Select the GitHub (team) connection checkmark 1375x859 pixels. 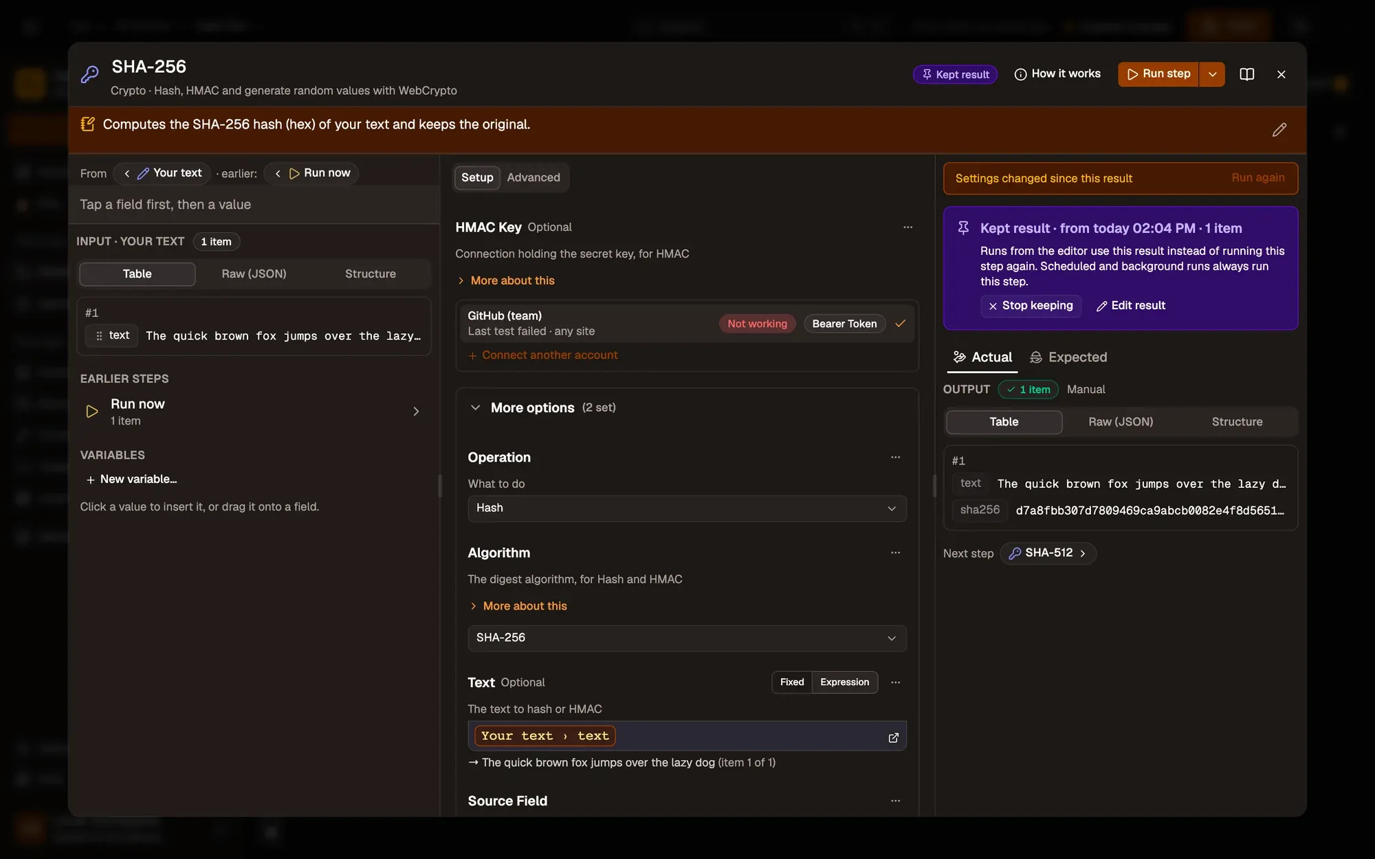coord(900,323)
